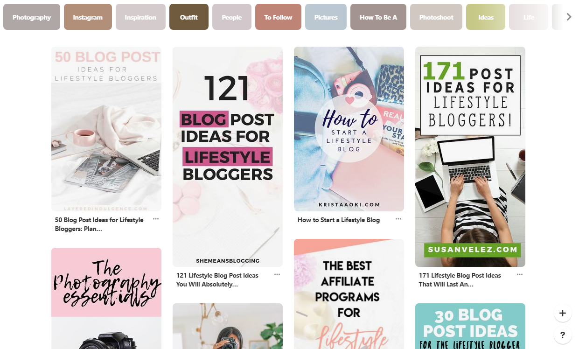Open 50 Blog Post Ideas title link
The height and width of the screenshot is (349, 579).
click(99, 224)
